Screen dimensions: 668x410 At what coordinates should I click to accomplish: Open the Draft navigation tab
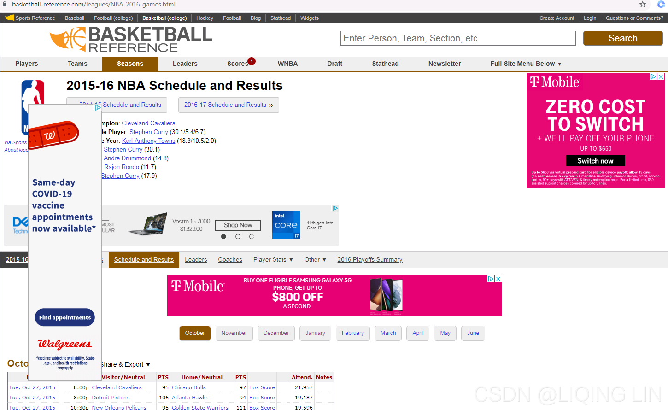(x=335, y=64)
